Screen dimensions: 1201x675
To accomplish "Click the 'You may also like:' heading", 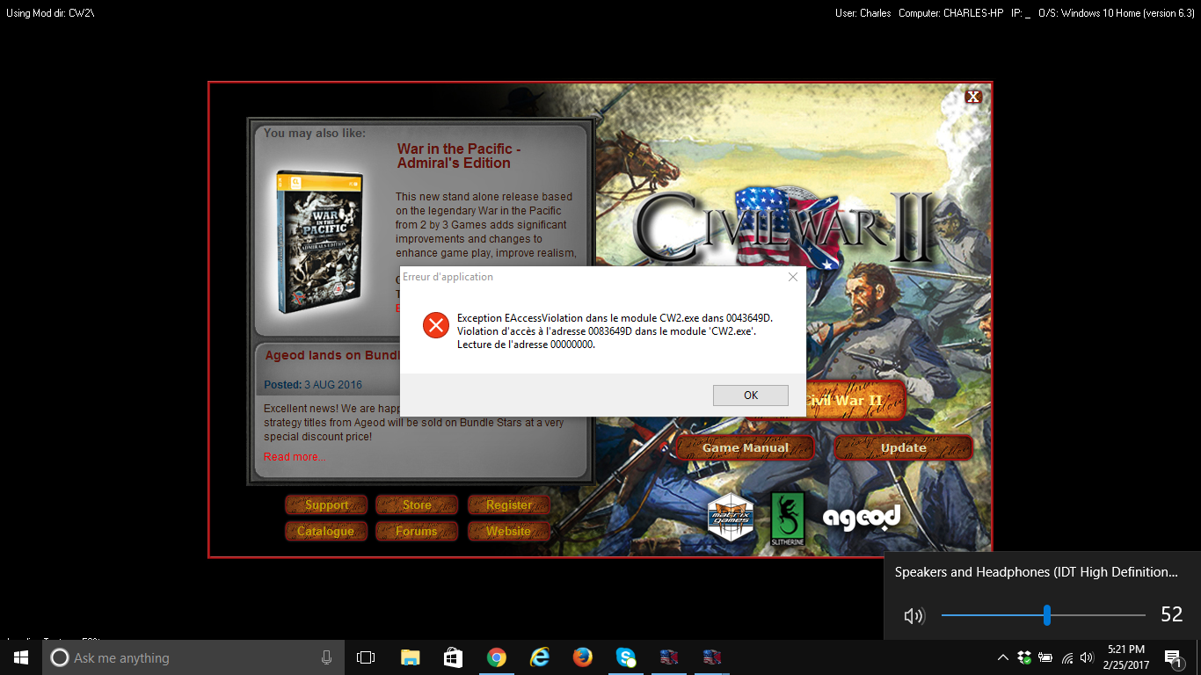I will tap(315, 134).
